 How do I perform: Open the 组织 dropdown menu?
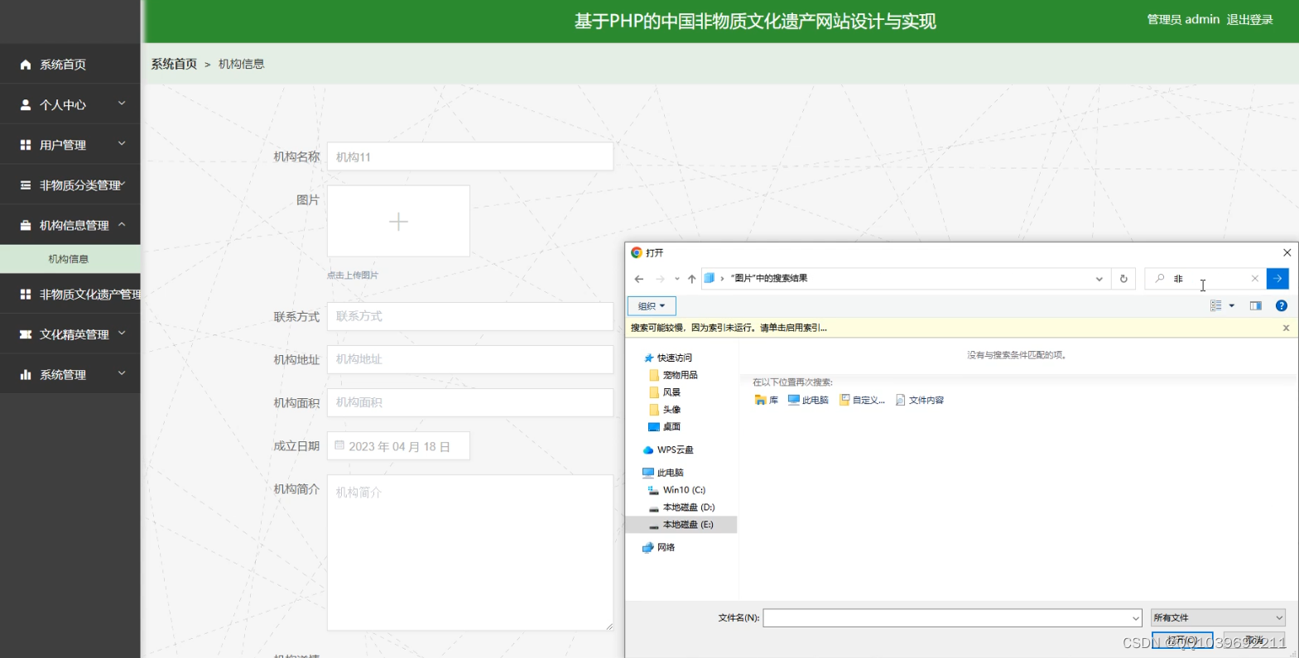pyautogui.click(x=652, y=306)
